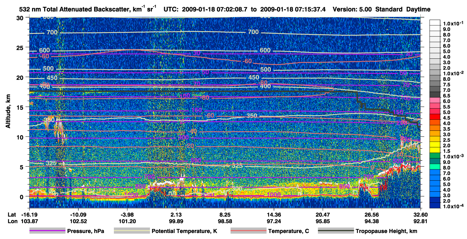
Task: Click longitude value 97.24
Action: point(274,221)
